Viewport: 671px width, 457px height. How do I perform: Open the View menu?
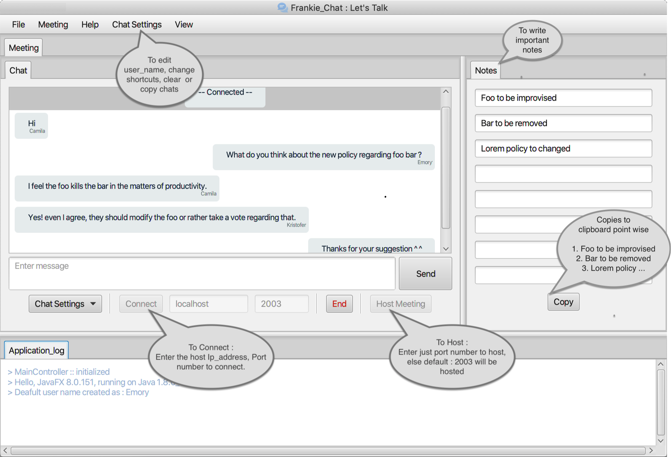click(184, 24)
